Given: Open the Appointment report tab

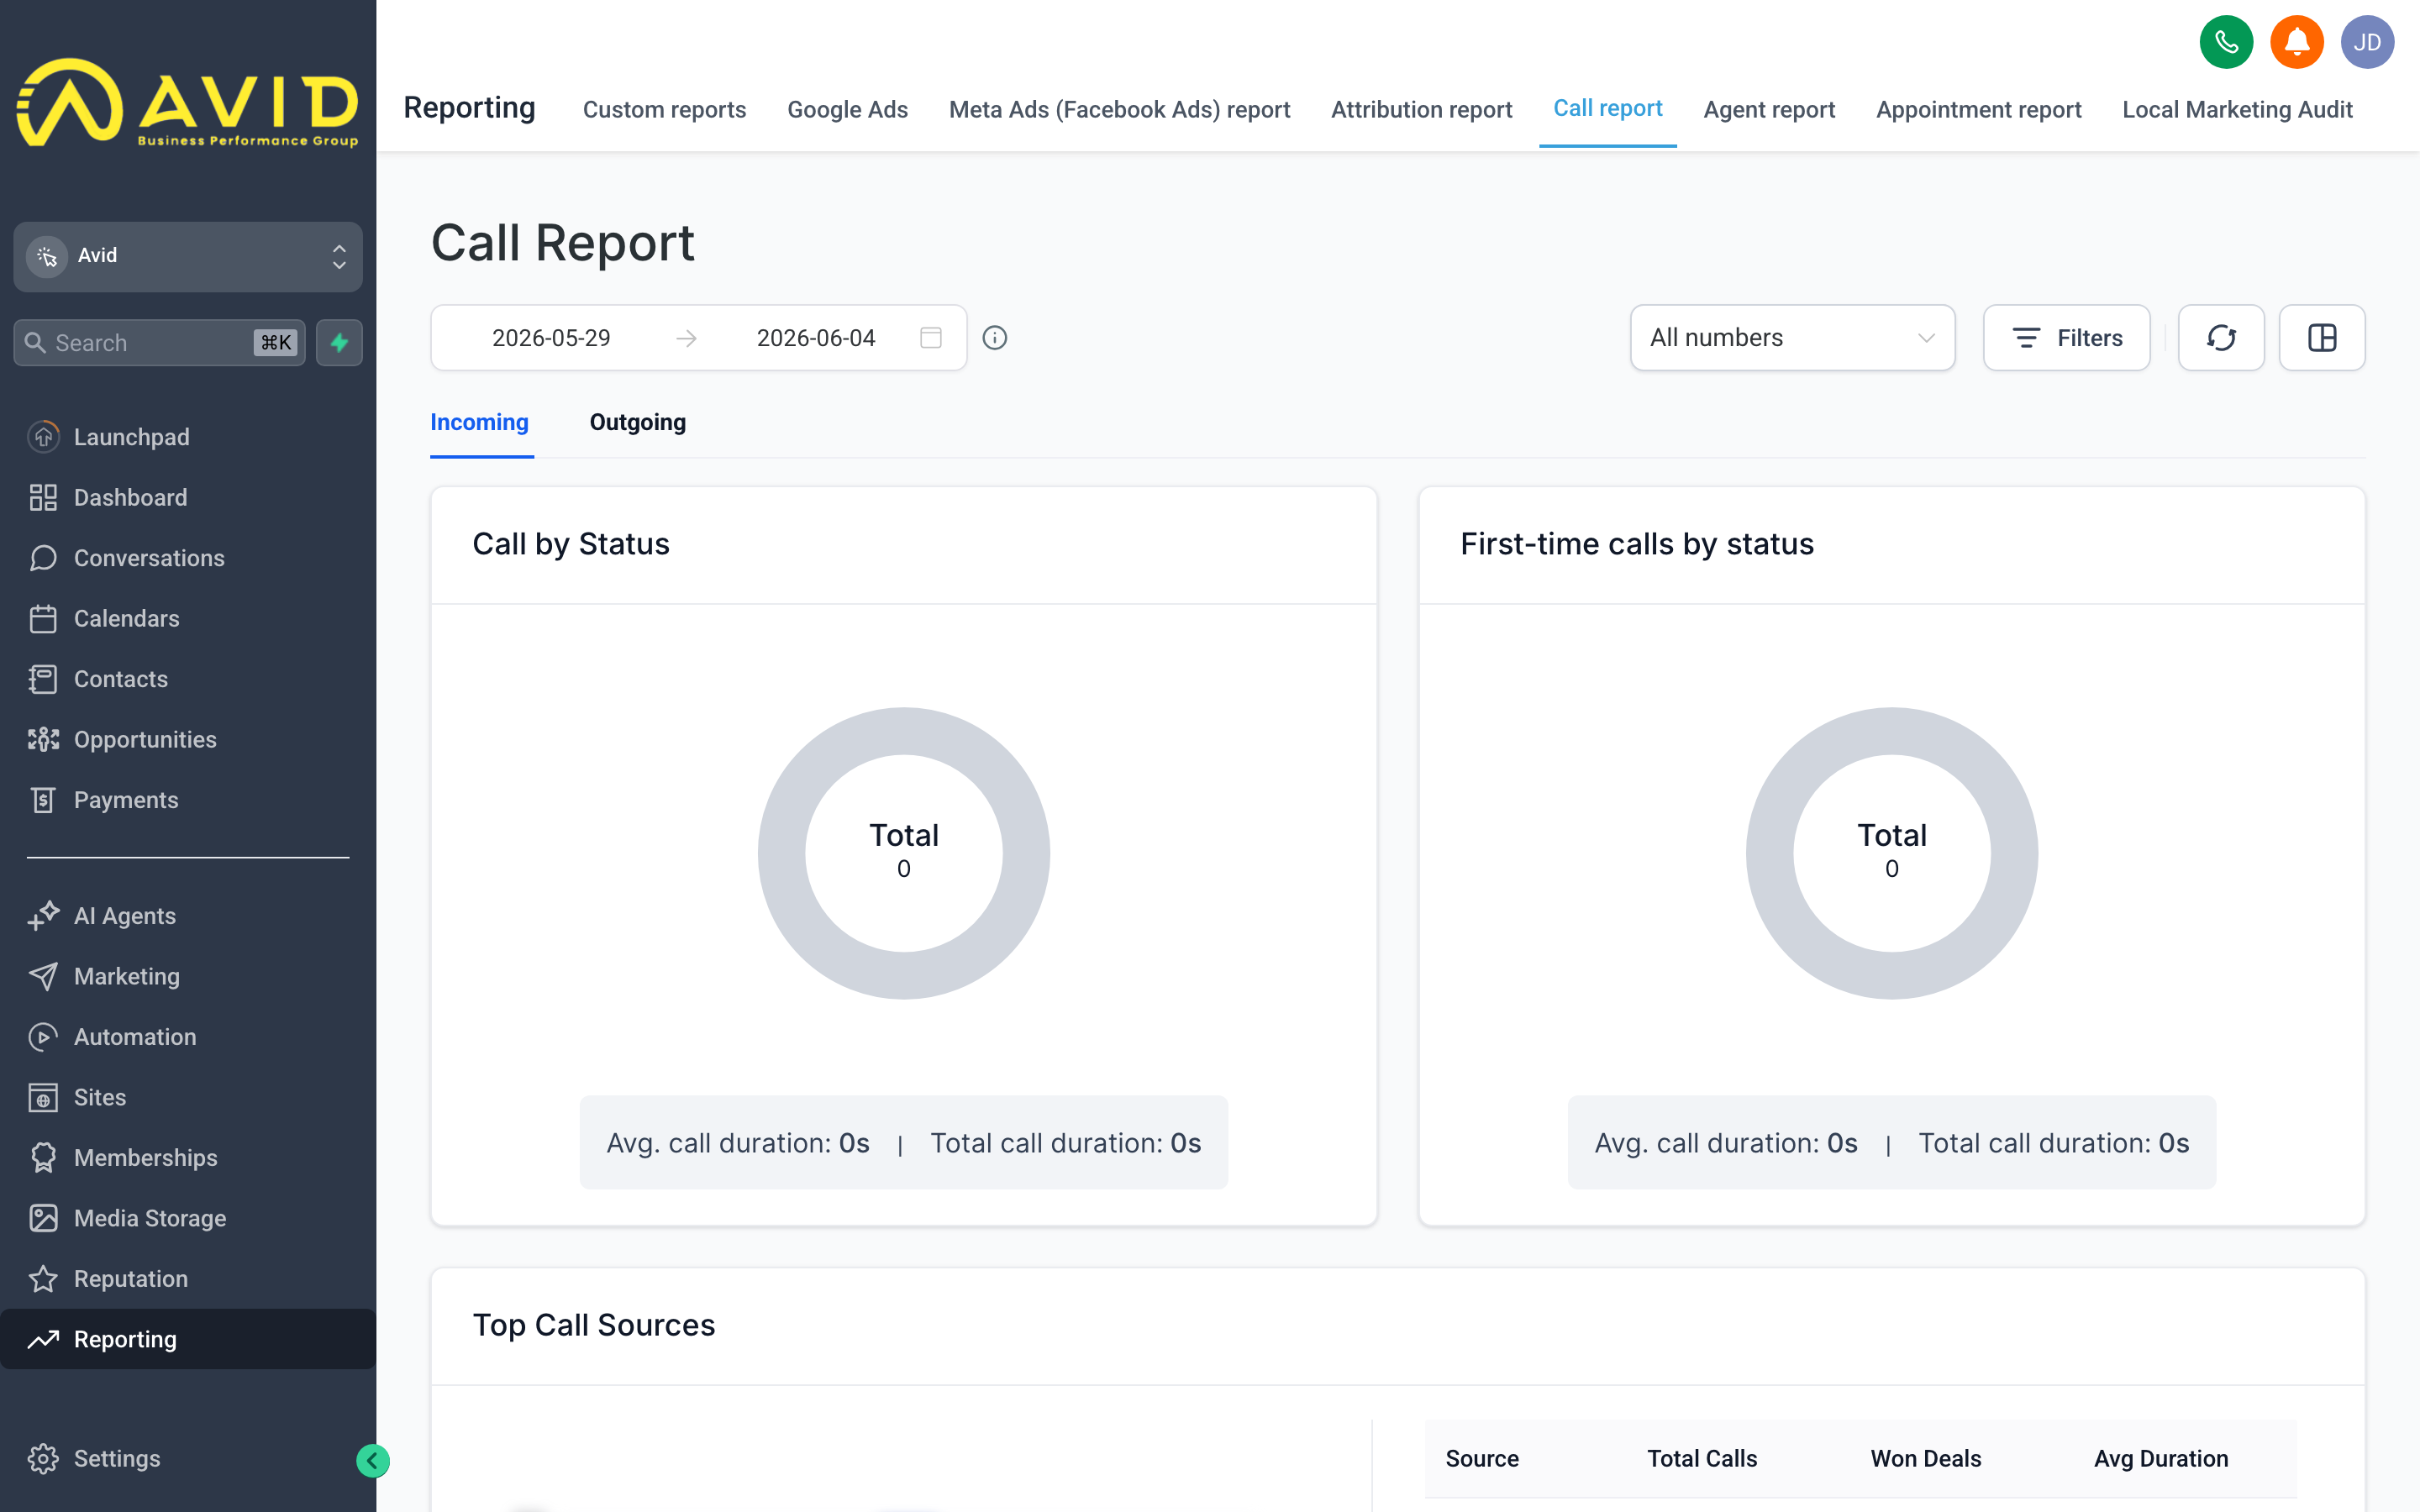Looking at the screenshot, I should point(1978,109).
